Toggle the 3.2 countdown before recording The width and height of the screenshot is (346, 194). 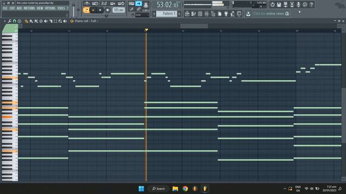click(104, 4)
